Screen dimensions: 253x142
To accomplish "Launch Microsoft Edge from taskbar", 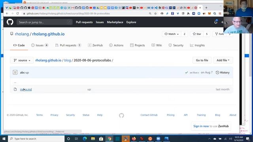I will pos(85,138).
